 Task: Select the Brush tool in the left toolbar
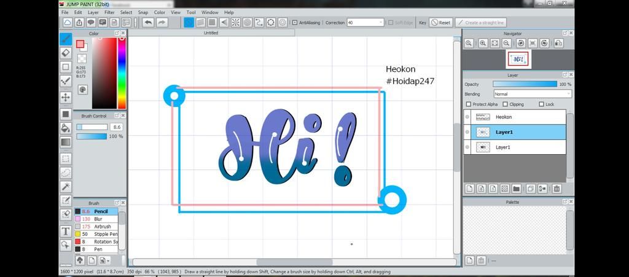tap(66, 39)
